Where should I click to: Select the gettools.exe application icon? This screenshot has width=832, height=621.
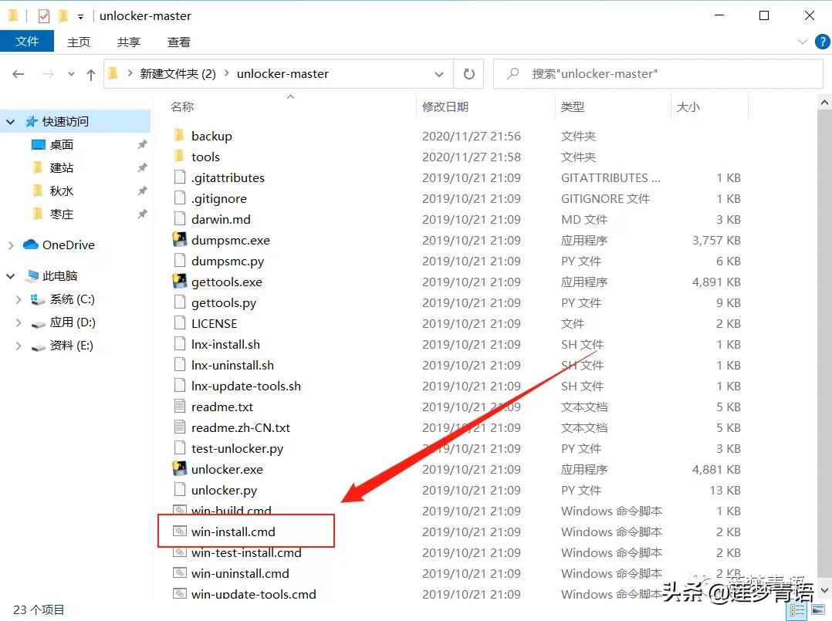(179, 282)
